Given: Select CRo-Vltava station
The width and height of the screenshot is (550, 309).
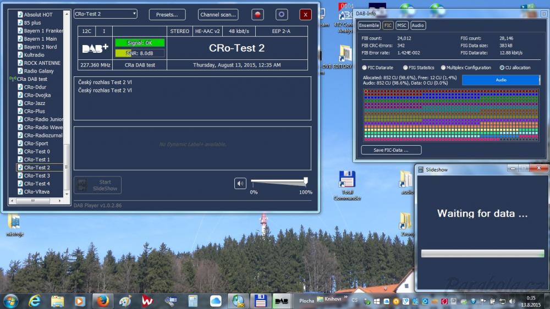Looking at the screenshot, I should (x=36, y=192).
